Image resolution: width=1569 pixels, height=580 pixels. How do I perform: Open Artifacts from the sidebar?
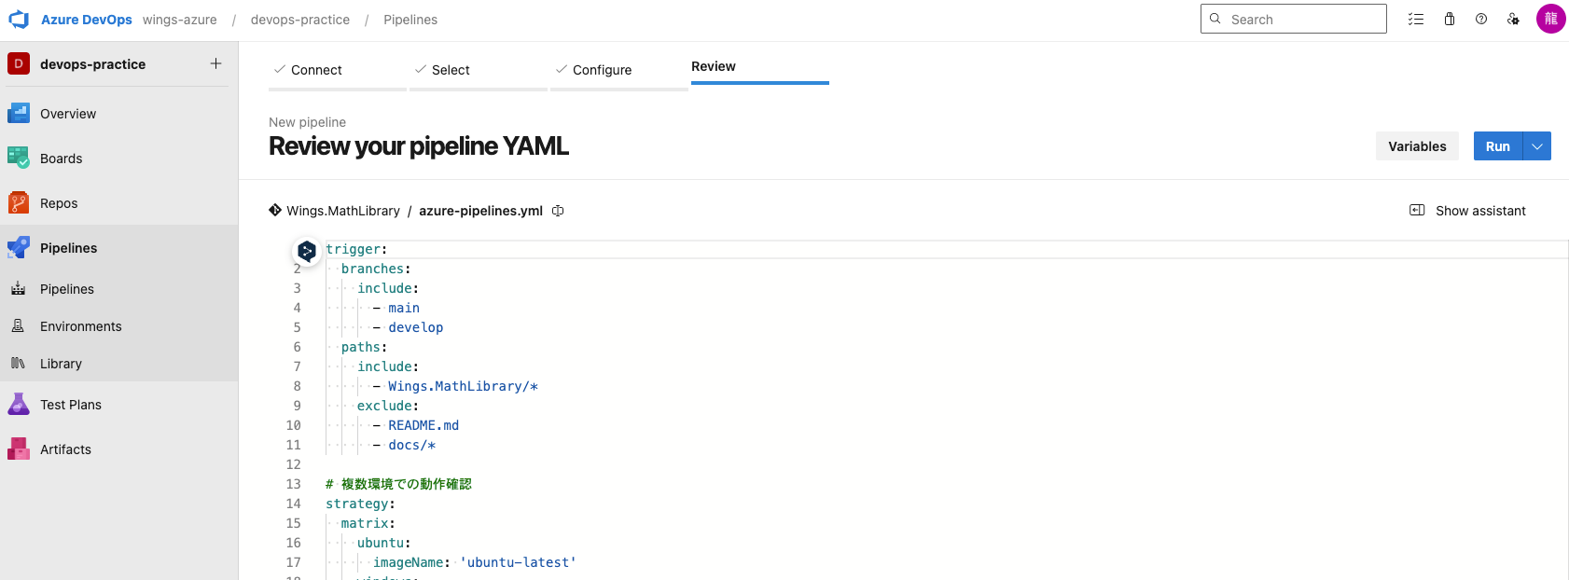[x=65, y=449]
